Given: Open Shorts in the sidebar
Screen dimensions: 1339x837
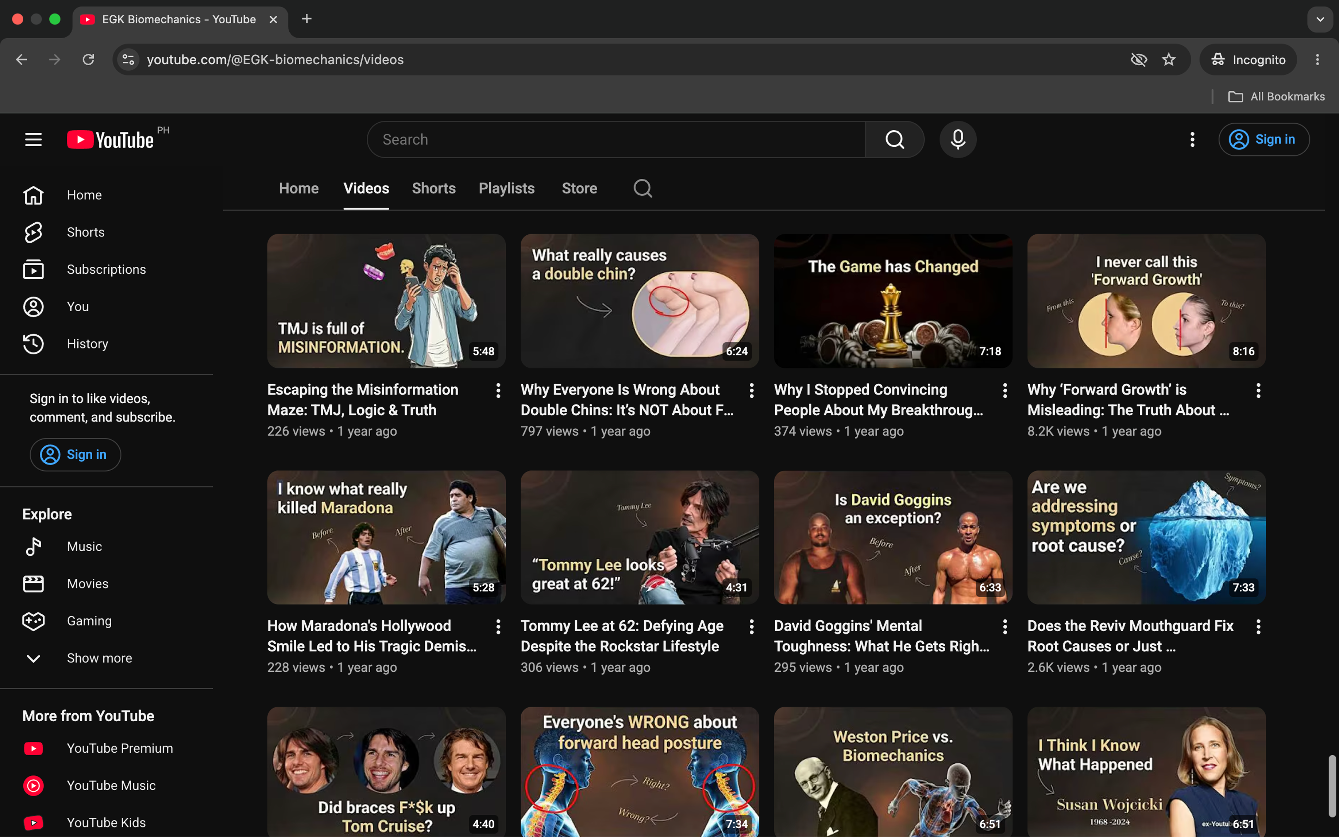Looking at the screenshot, I should tap(106, 232).
